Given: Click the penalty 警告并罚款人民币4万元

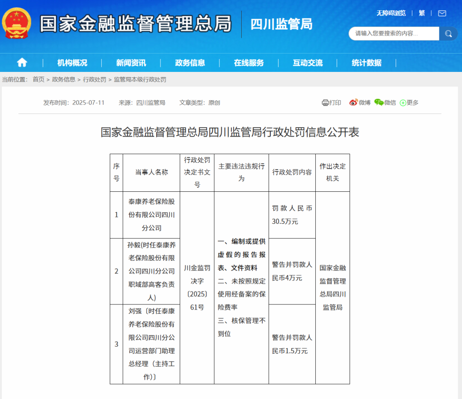Looking at the screenshot, I should click(x=292, y=271).
